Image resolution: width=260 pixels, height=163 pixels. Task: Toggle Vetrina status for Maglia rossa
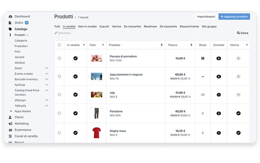238,133
